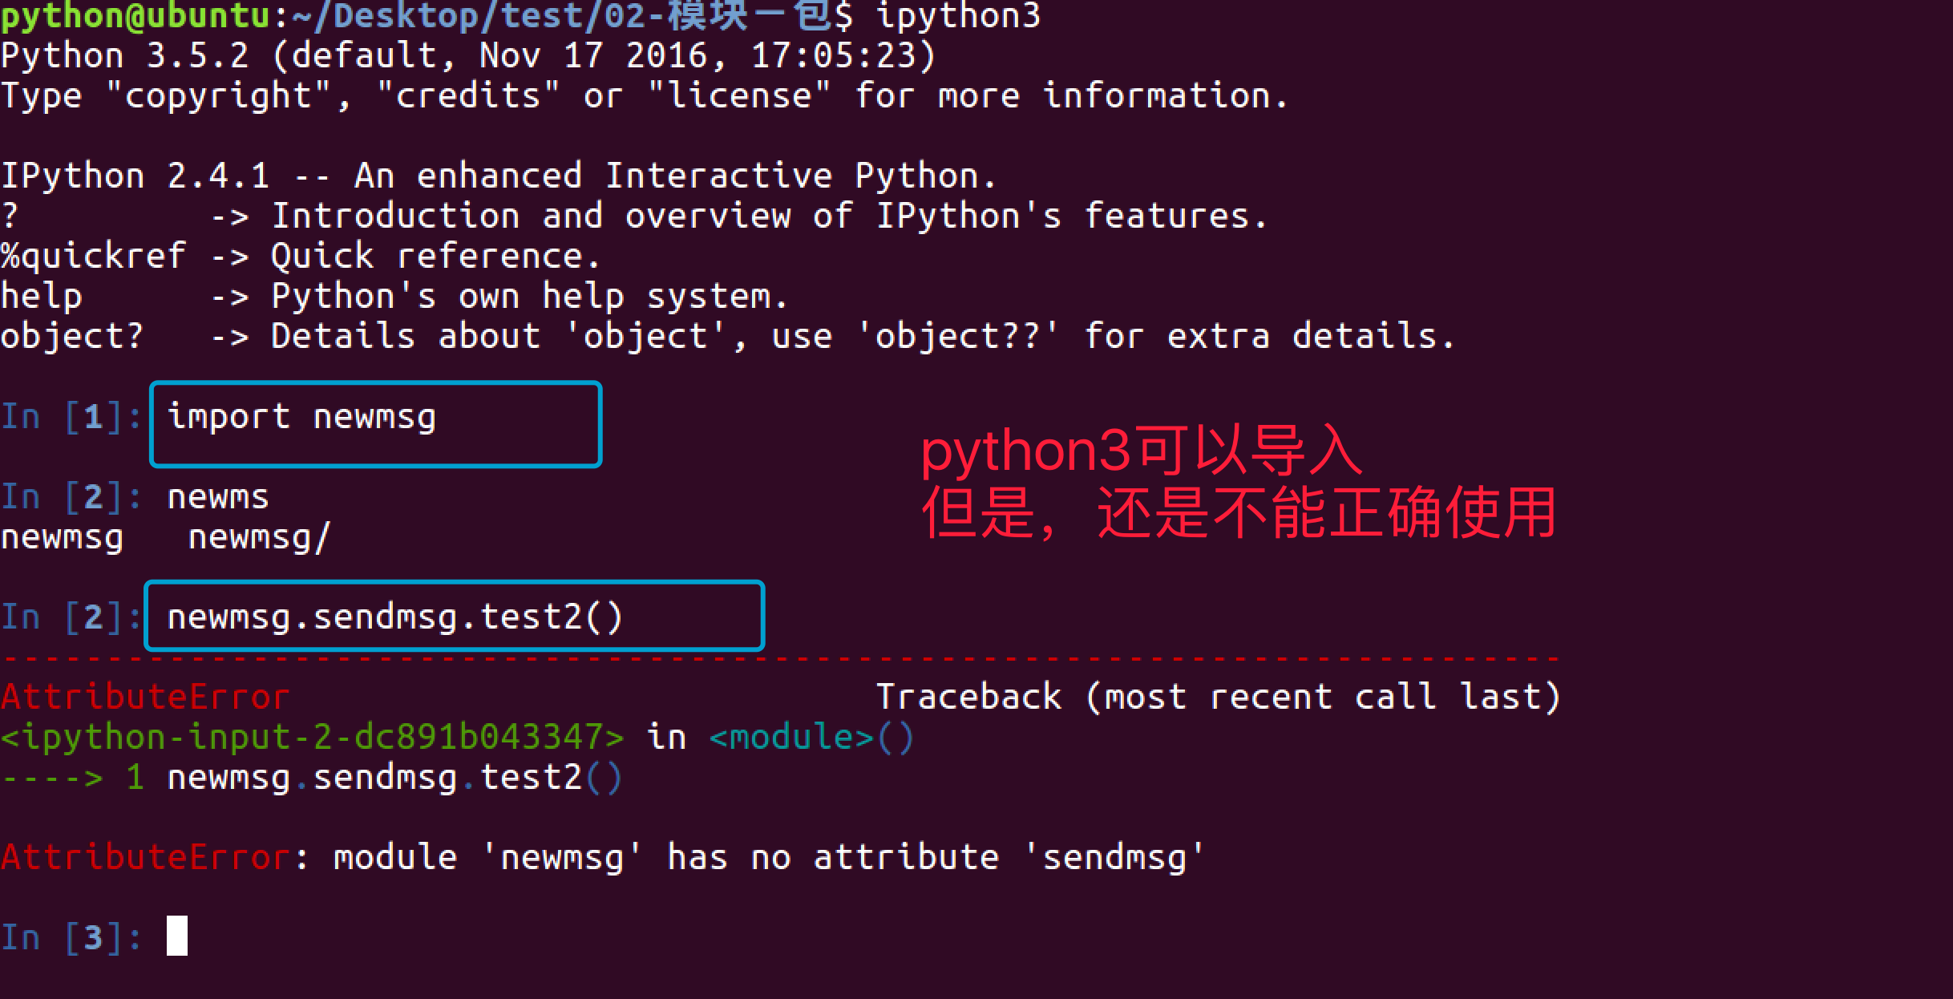Click the 'newmsg/' tab-completion suggestion
The width and height of the screenshot is (1953, 999).
[x=259, y=537]
